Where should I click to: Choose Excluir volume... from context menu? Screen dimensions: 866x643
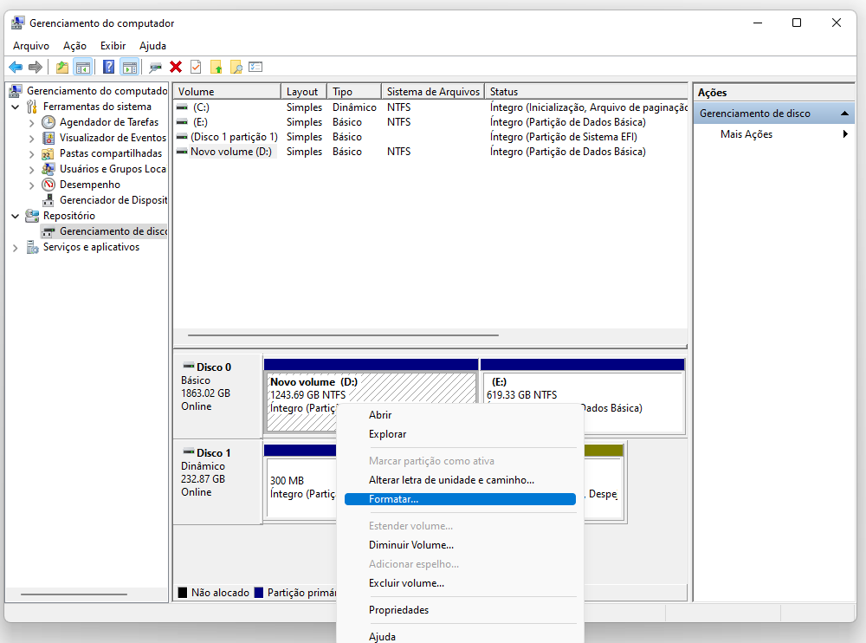tap(406, 583)
